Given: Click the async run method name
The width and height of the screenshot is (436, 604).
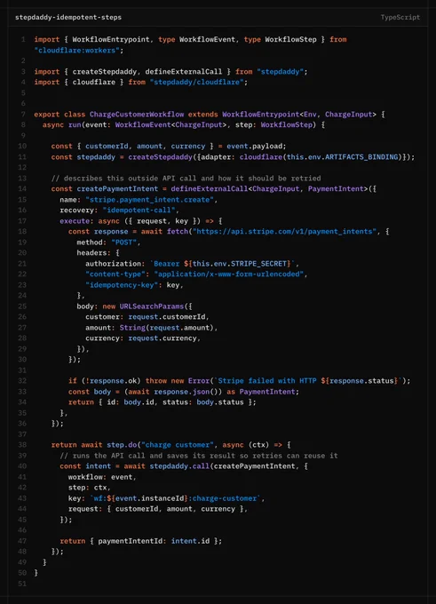Looking at the screenshot, I should [75, 125].
